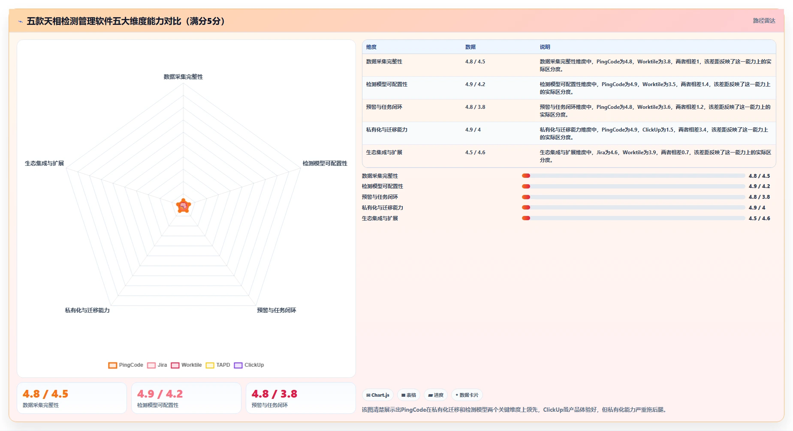Click the radar axis label 检测模型可配置性

pos(325,163)
